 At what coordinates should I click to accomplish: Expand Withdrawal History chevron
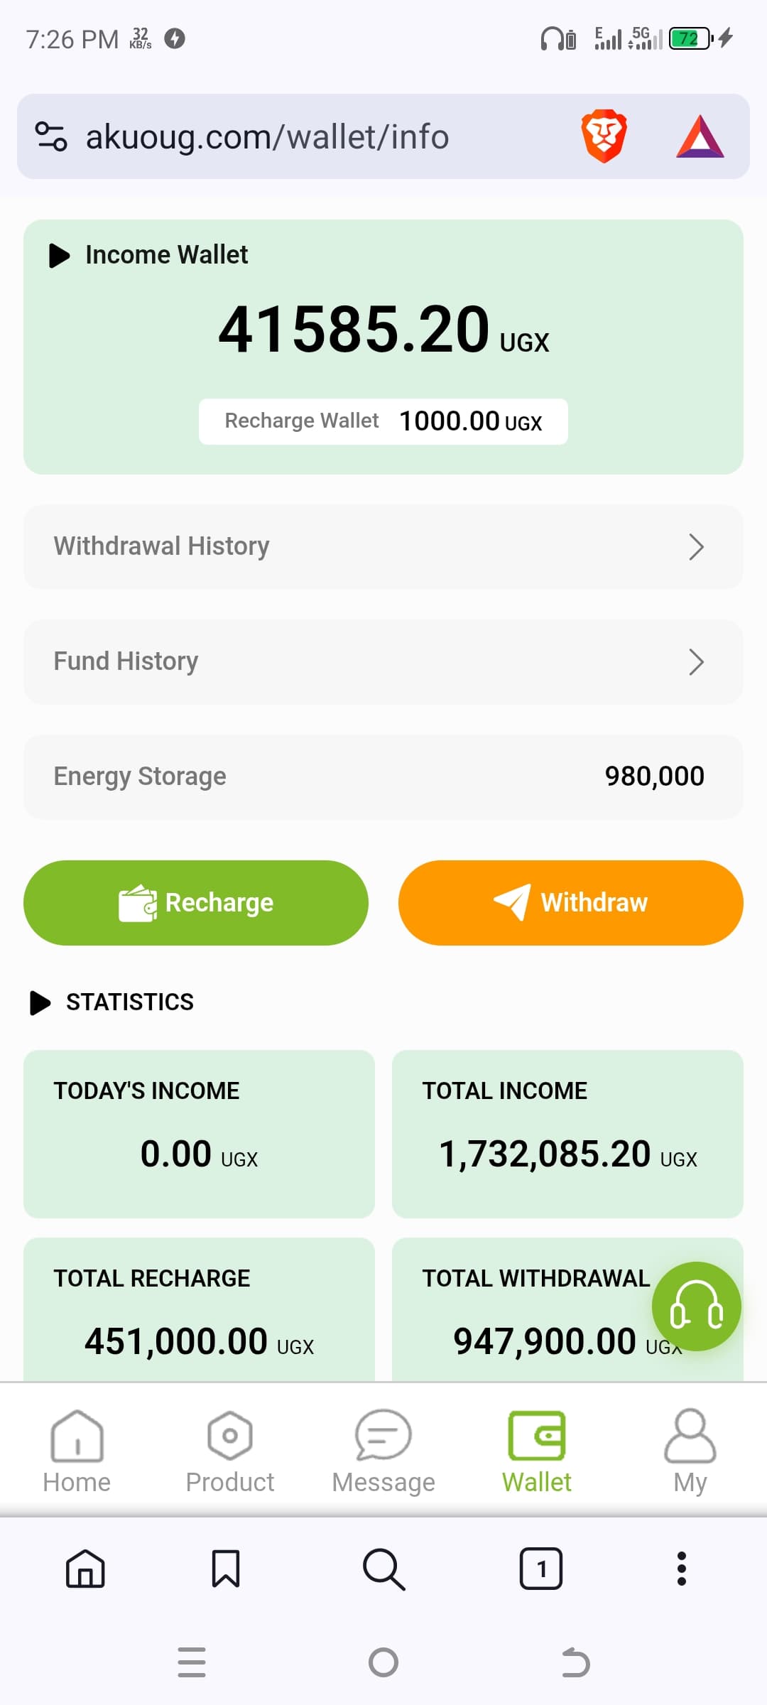[696, 547]
